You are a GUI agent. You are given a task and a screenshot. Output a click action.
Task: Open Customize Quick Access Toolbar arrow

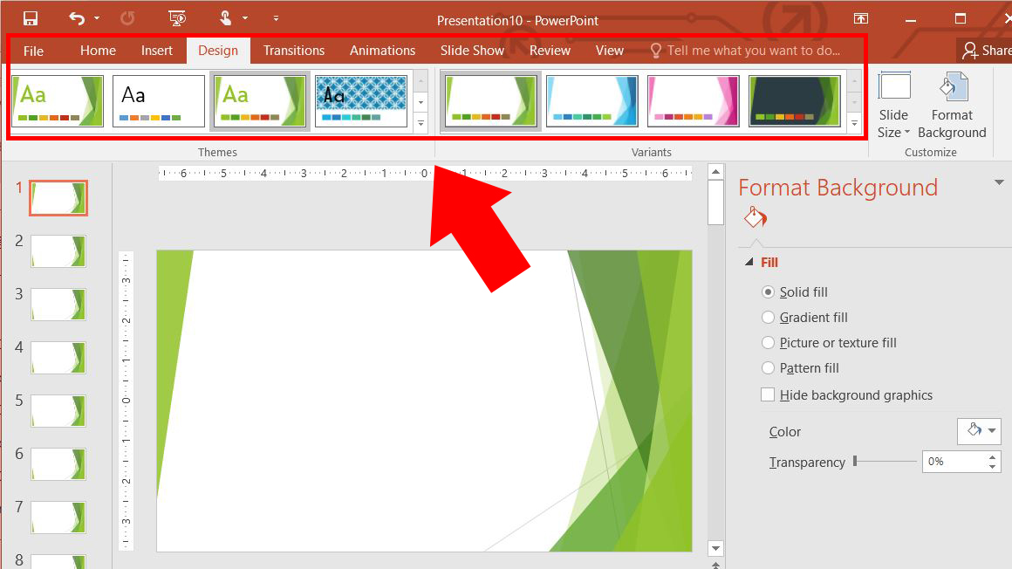click(276, 18)
